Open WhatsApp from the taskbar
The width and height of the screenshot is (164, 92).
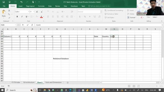pos(62,90)
